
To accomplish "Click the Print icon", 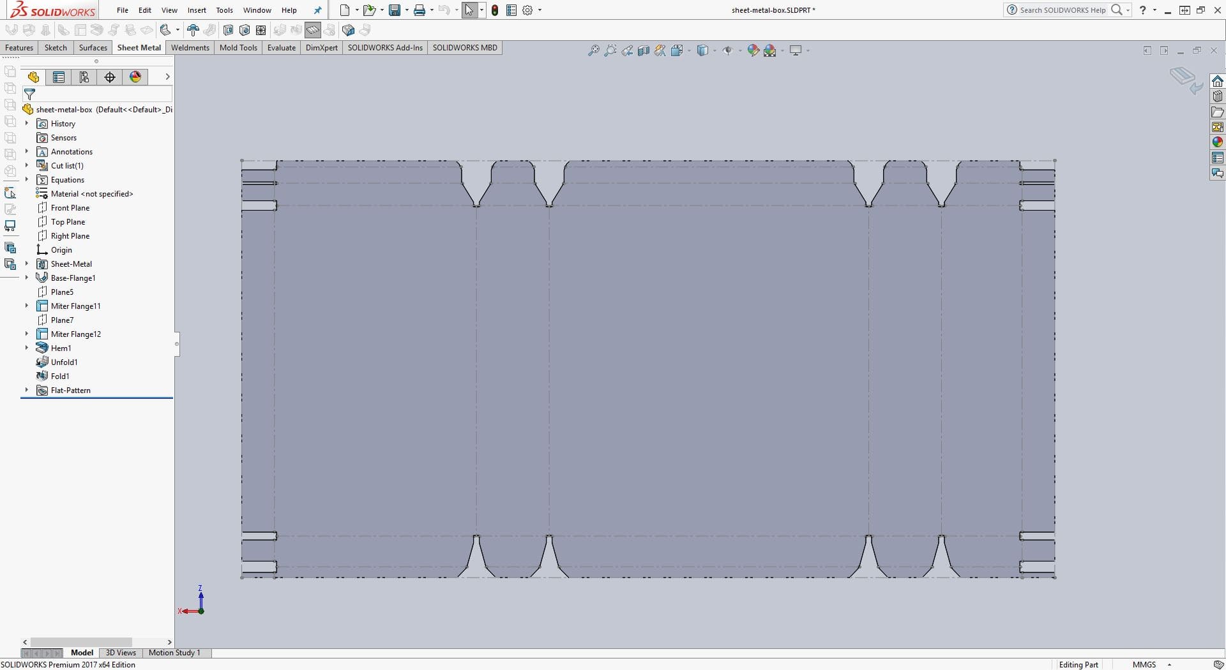I will click(419, 10).
